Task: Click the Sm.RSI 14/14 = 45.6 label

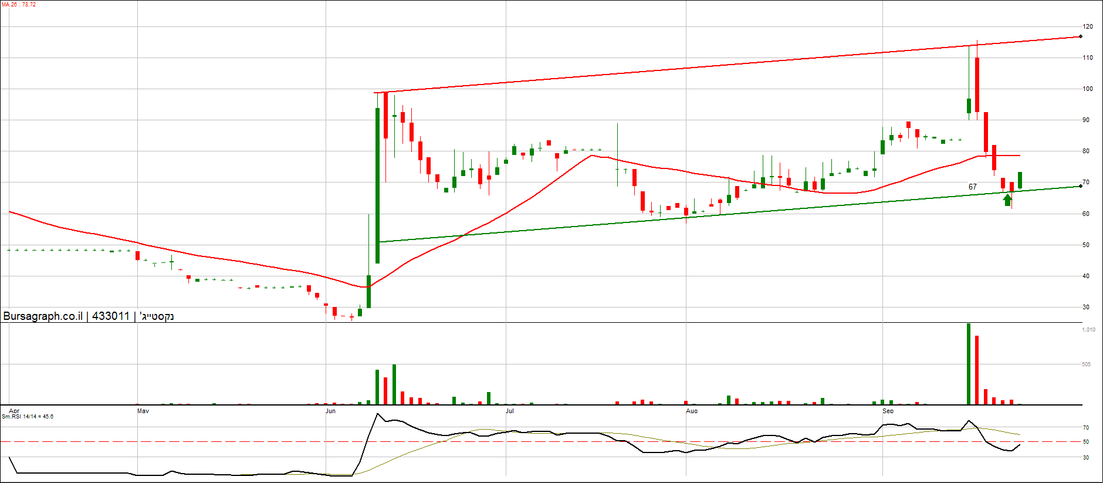Action: click(x=28, y=417)
